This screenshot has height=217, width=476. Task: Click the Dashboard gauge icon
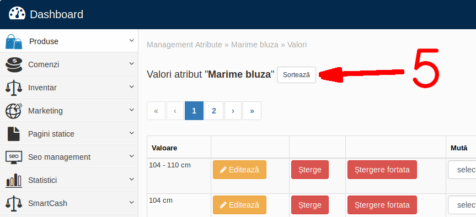pos(17,13)
